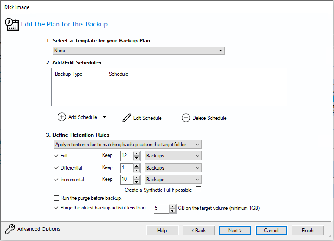Click the Delete Schedule minus icon
Image resolution: width=334 pixels, height=241 pixels.
[186, 118]
